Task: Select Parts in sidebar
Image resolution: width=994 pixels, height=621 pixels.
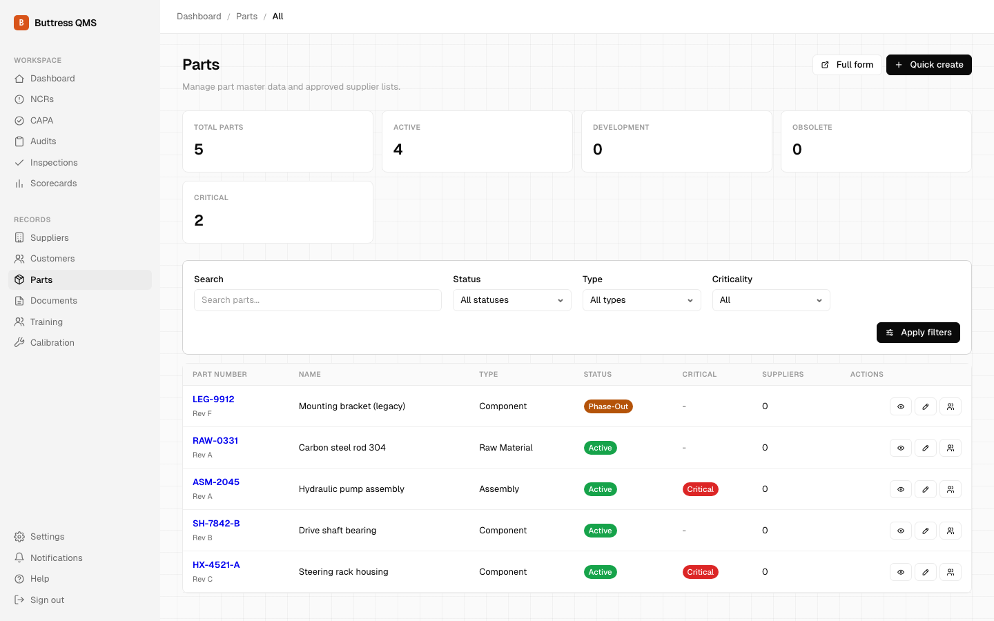Action: click(80, 280)
